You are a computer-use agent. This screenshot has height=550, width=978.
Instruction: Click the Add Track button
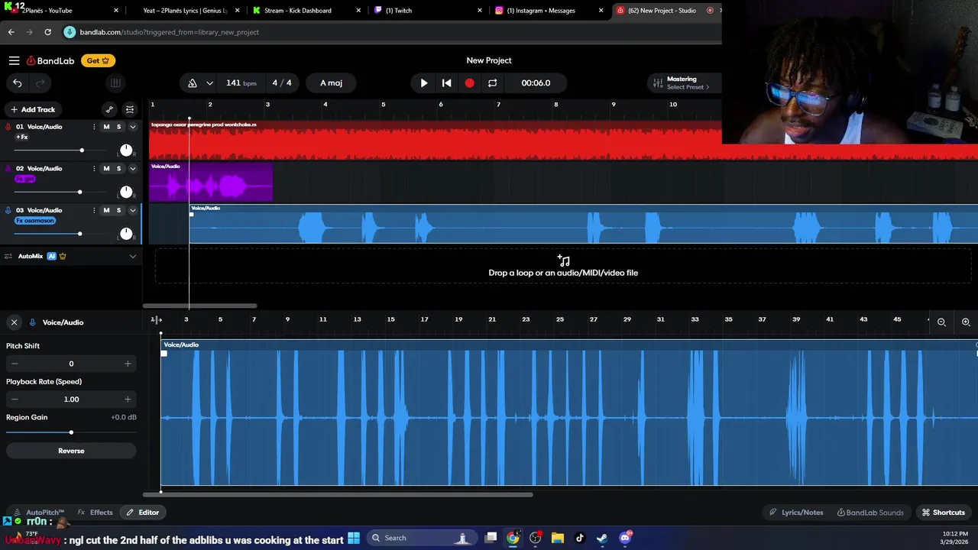click(32, 109)
